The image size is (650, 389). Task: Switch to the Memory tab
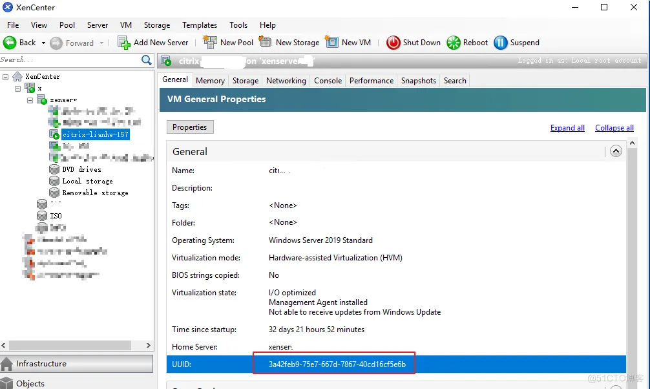click(x=210, y=81)
